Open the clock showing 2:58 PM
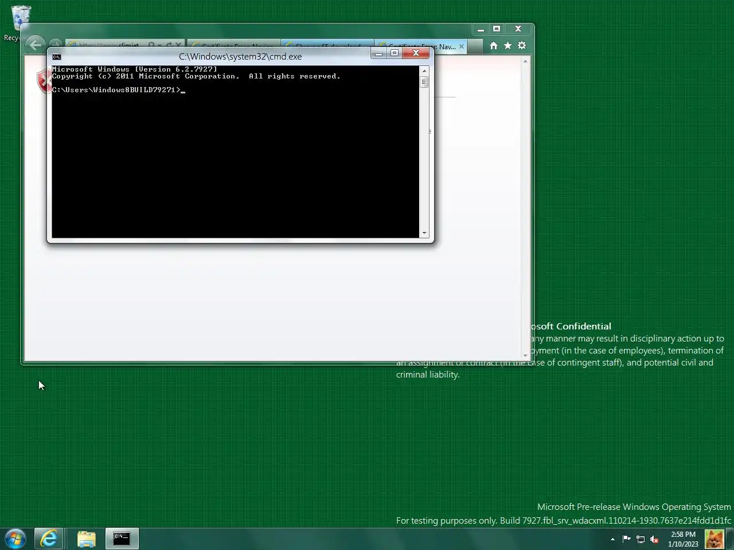Viewport: 734px width, 550px height. tap(683, 539)
